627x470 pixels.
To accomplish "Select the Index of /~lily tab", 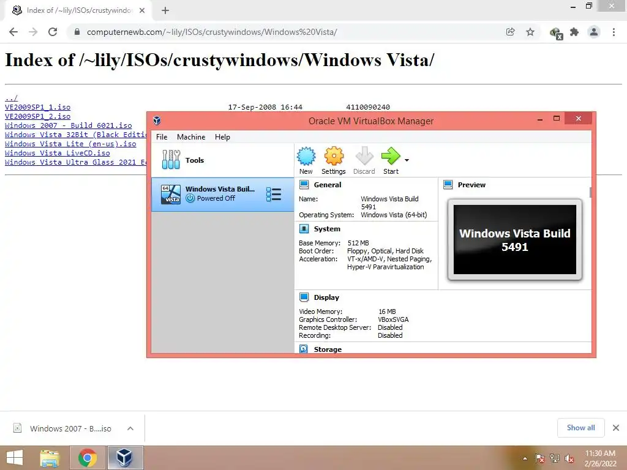I will [x=78, y=10].
